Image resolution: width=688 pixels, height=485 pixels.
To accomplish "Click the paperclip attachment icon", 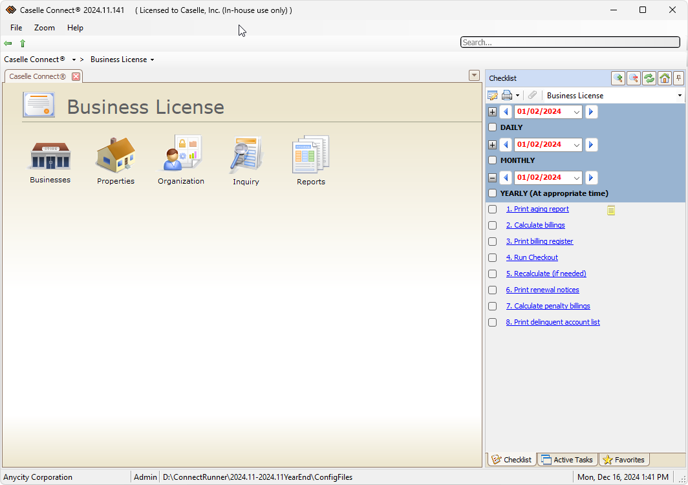I will coord(532,94).
